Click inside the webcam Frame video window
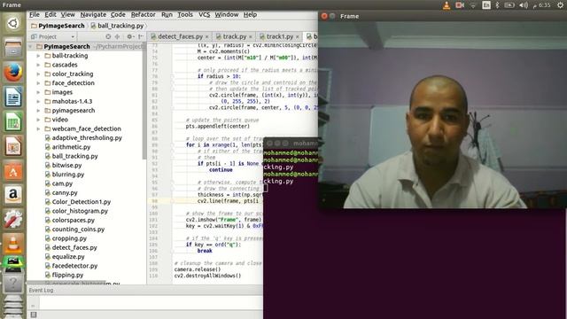 coord(442,115)
